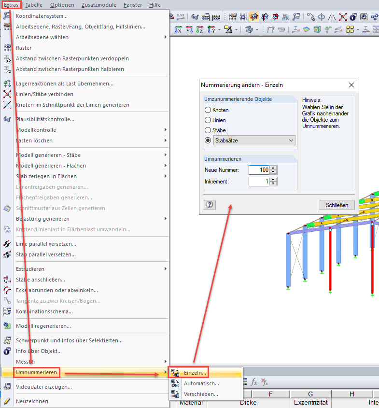Toggle object snap crosshair icon in toolbar
The height and width of the screenshot is (408, 379).
point(243,17)
